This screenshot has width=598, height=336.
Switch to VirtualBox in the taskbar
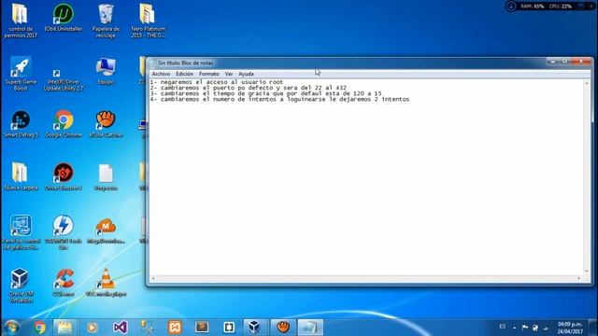click(254, 328)
